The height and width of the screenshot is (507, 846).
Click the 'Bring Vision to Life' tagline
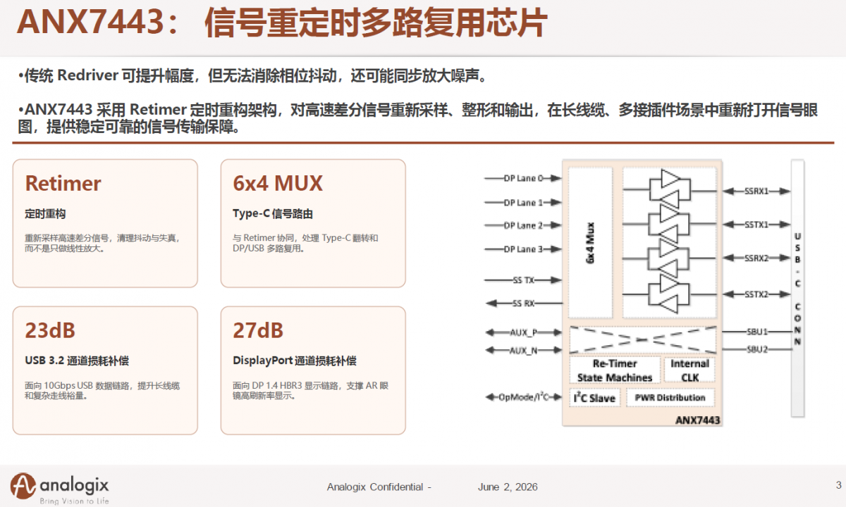click(x=75, y=501)
